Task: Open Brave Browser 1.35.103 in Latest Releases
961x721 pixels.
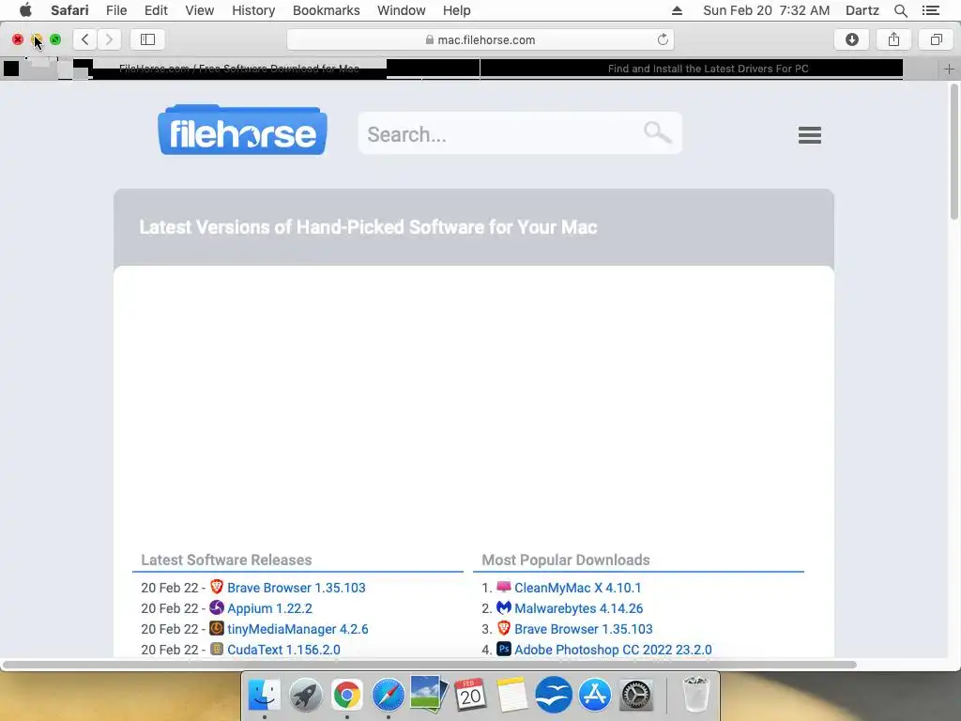Action: click(x=296, y=588)
